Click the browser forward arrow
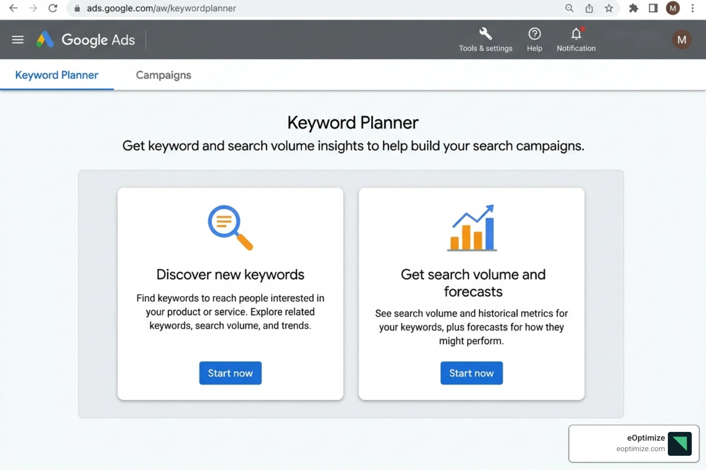The width and height of the screenshot is (706, 470). (x=33, y=8)
